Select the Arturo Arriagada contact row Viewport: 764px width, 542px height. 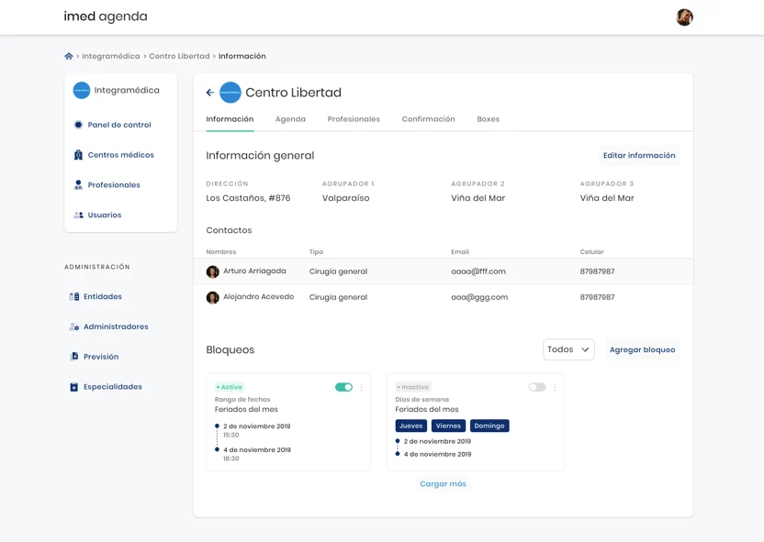443,271
